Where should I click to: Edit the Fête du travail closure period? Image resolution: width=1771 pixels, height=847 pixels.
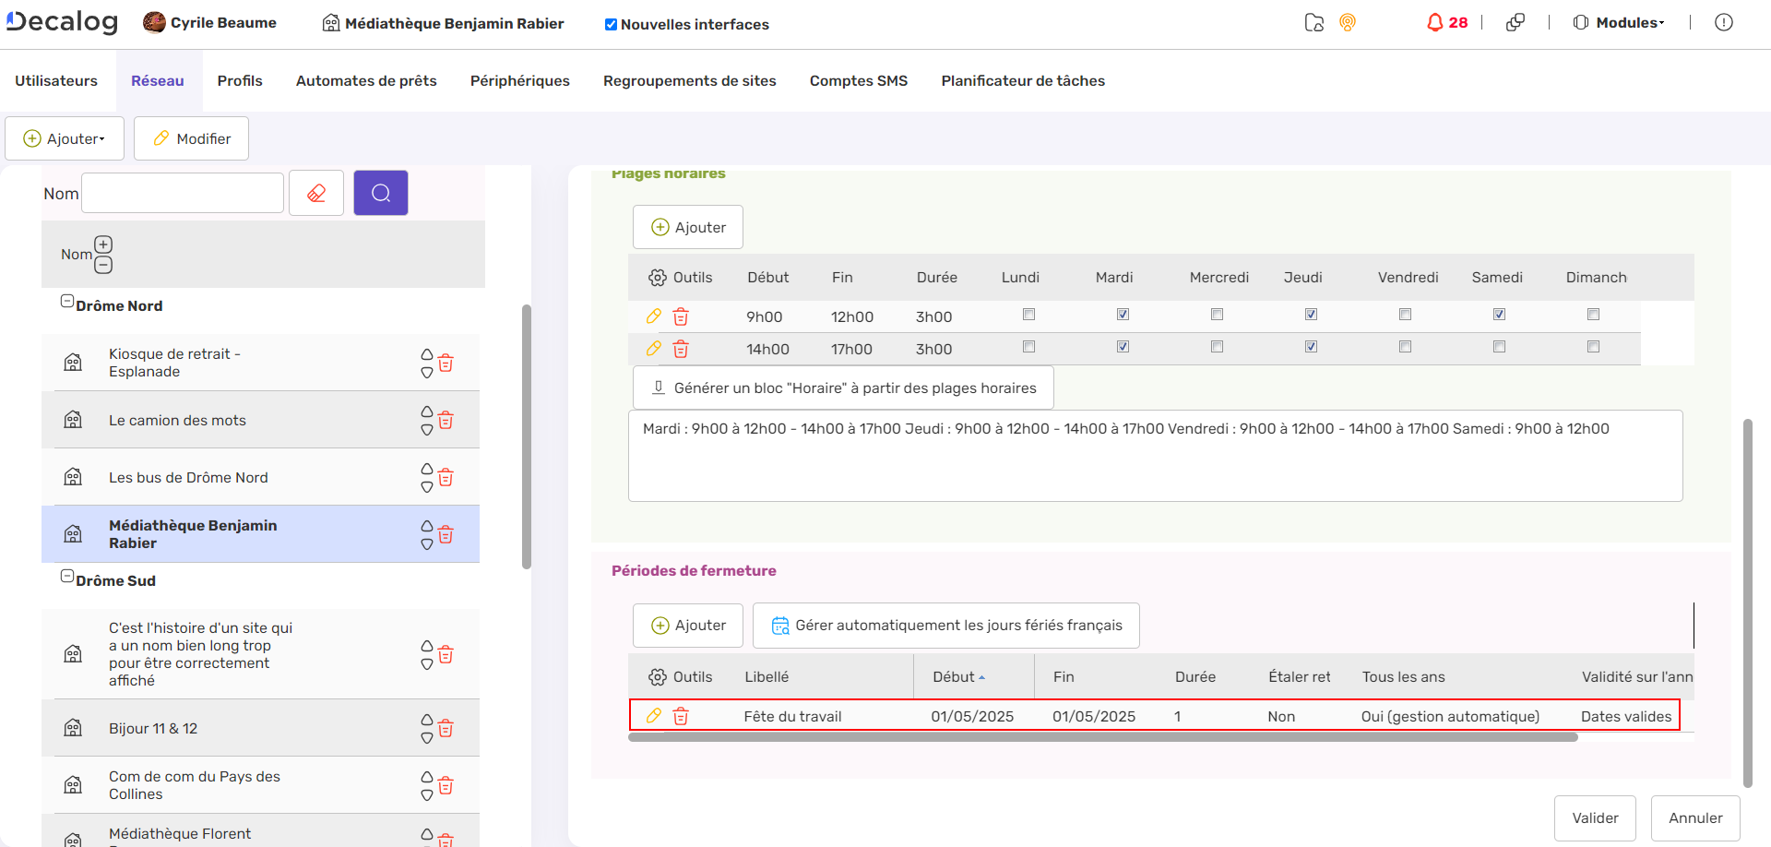[654, 716]
